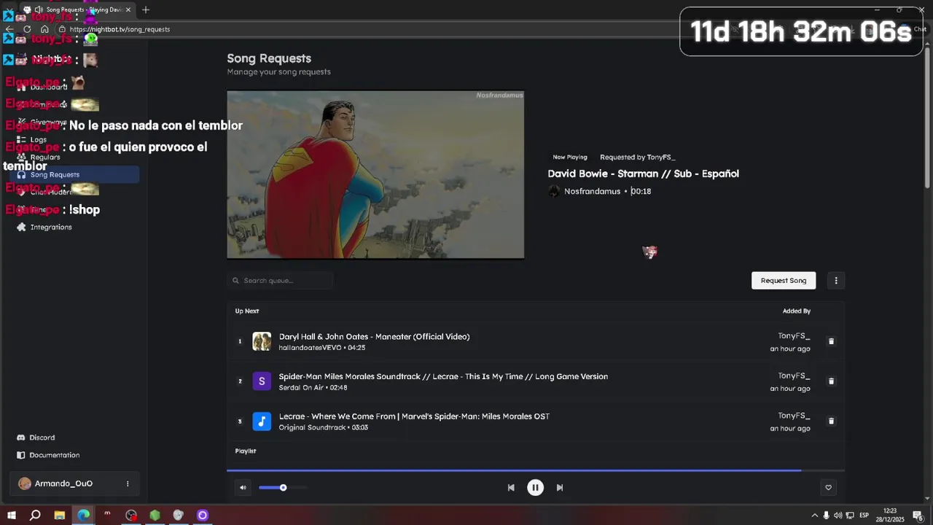Open the Discord link

pyautogui.click(x=42, y=437)
